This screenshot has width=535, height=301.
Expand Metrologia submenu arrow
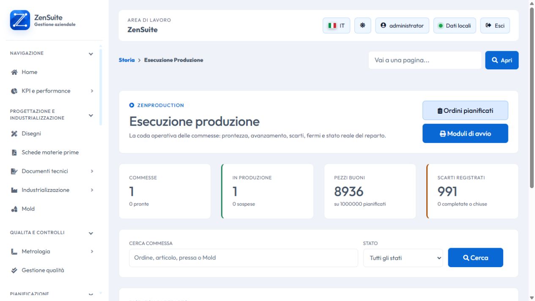click(92, 252)
